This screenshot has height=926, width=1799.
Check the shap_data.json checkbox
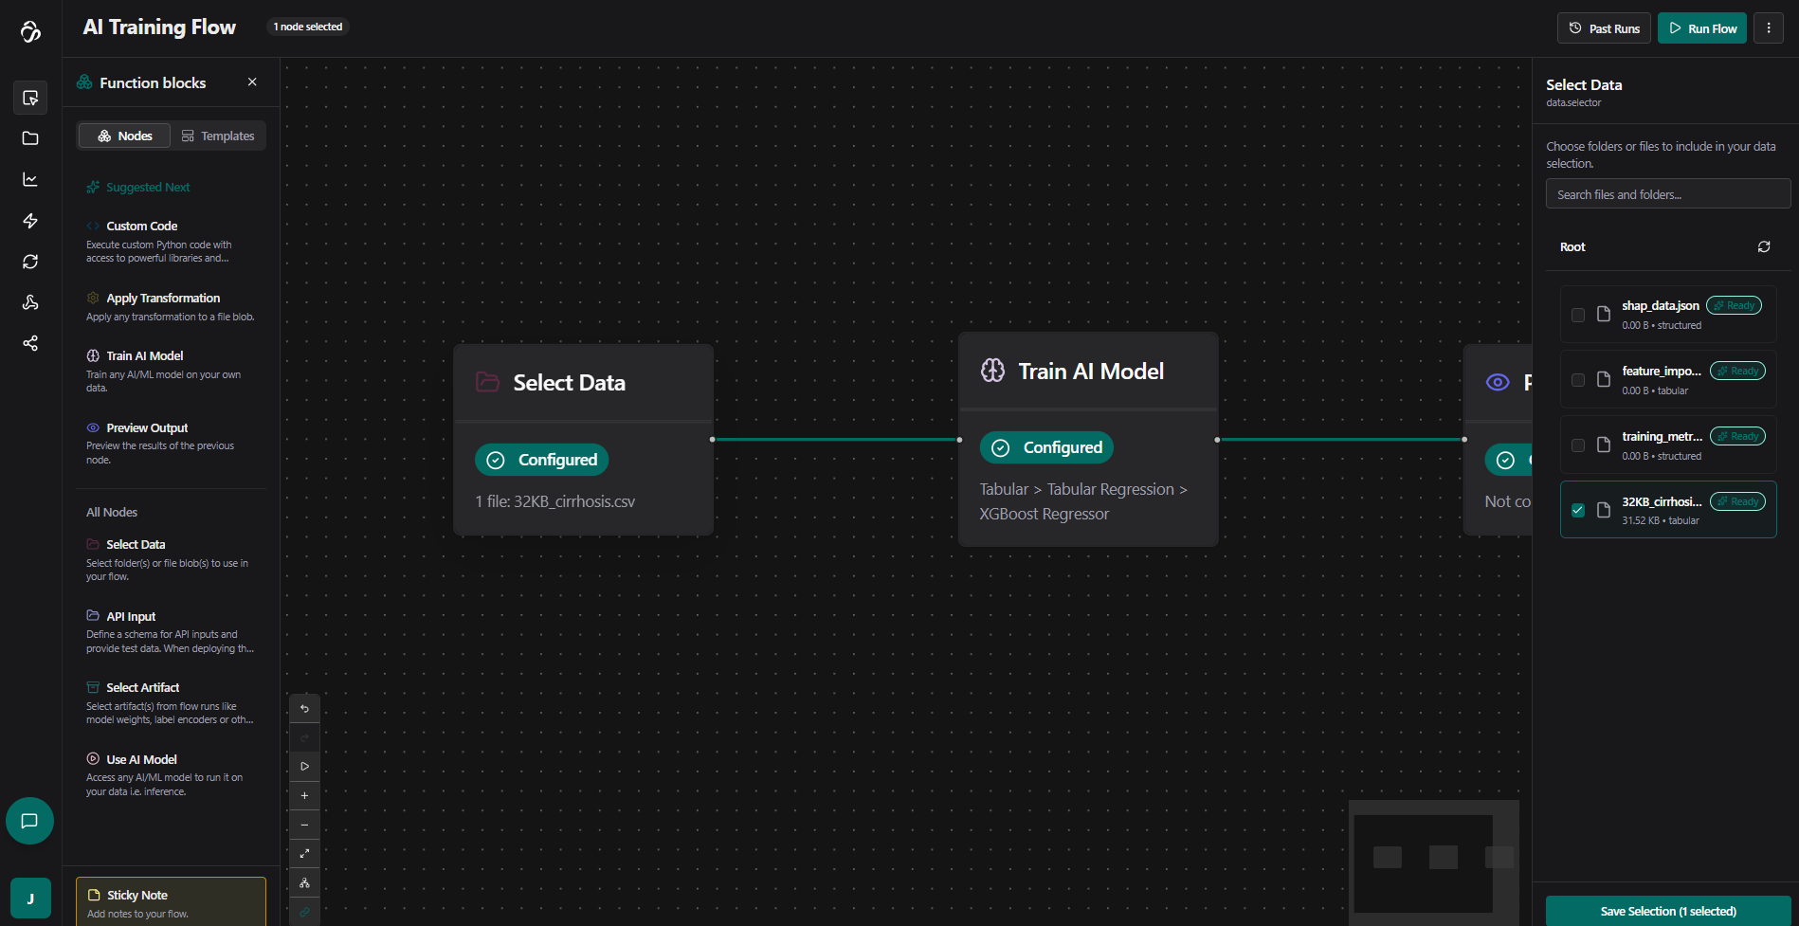pyautogui.click(x=1578, y=315)
